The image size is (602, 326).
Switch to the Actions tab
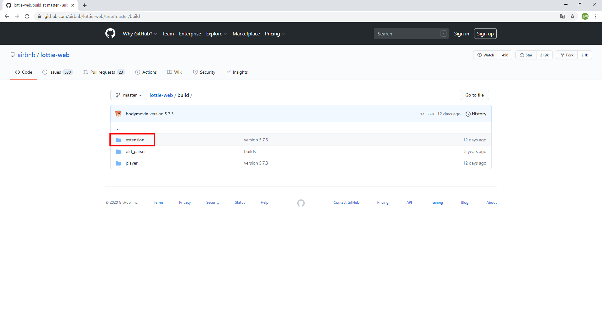click(x=146, y=72)
